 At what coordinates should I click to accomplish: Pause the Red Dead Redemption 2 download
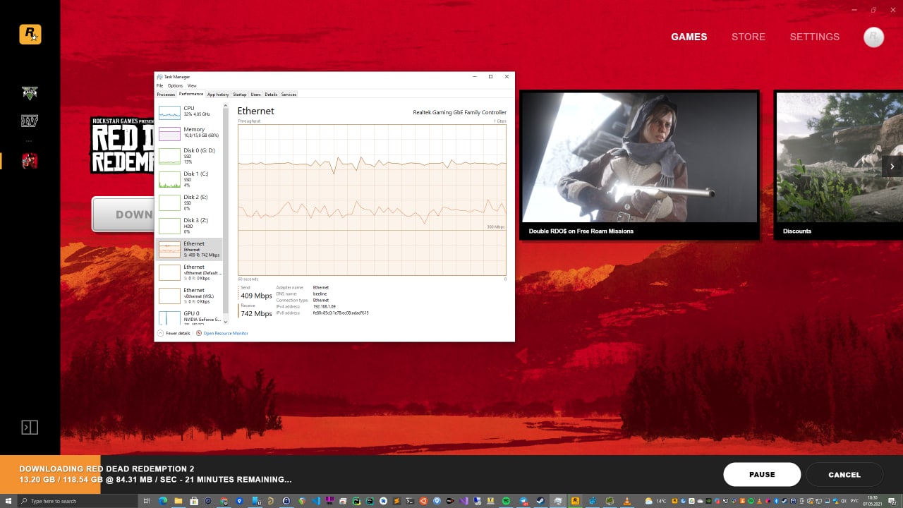point(762,475)
